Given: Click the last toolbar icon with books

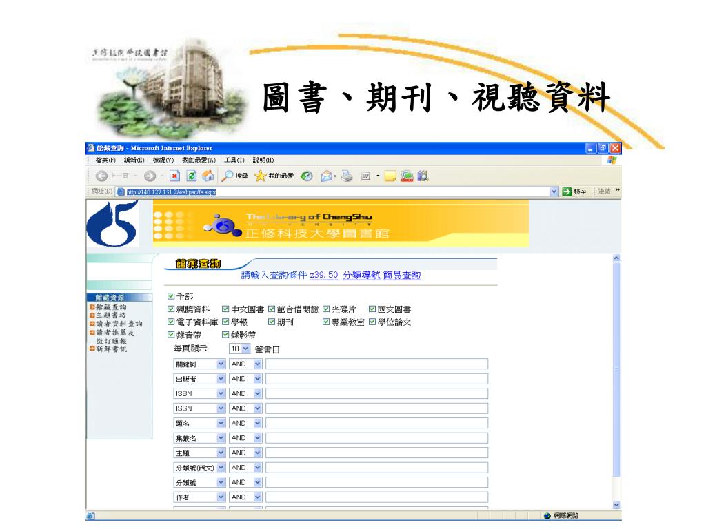Looking at the screenshot, I should (x=423, y=176).
